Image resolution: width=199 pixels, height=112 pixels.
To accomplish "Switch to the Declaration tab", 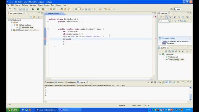I will point(70,82).
